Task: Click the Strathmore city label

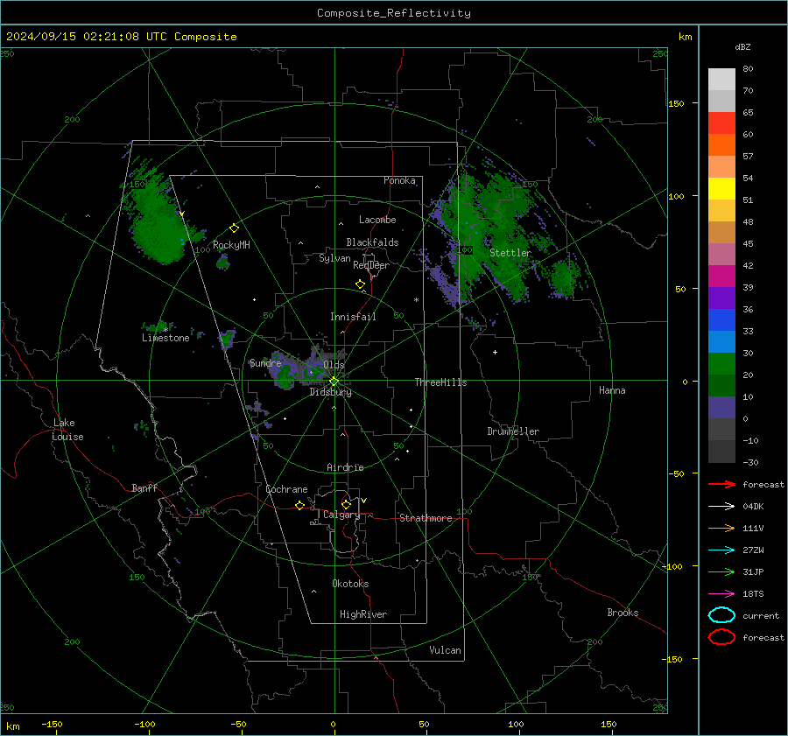Action: 426,518
